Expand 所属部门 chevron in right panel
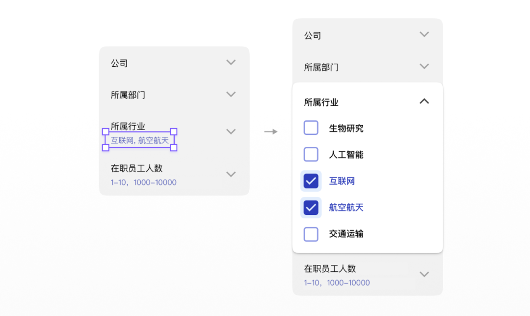The height and width of the screenshot is (316, 530). click(x=424, y=66)
